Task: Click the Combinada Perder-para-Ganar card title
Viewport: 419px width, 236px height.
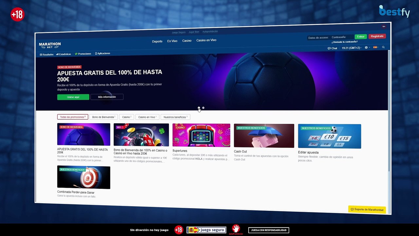Action: tap(76, 192)
